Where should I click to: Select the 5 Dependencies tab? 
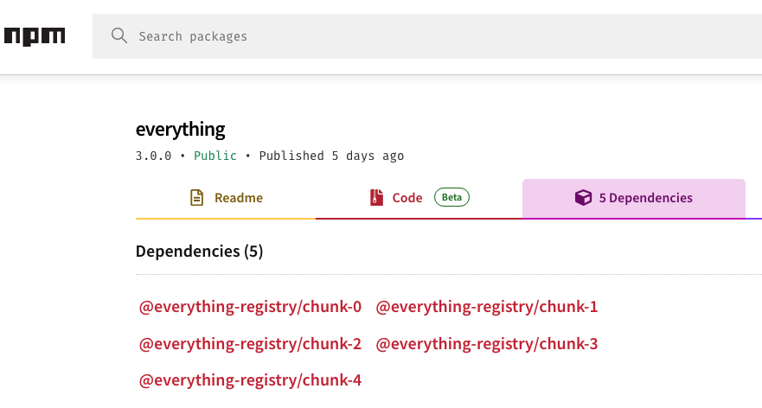pyautogui.click(x=633, y=198)
